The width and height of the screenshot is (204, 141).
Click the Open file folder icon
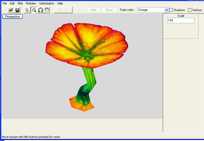point(11,10)
